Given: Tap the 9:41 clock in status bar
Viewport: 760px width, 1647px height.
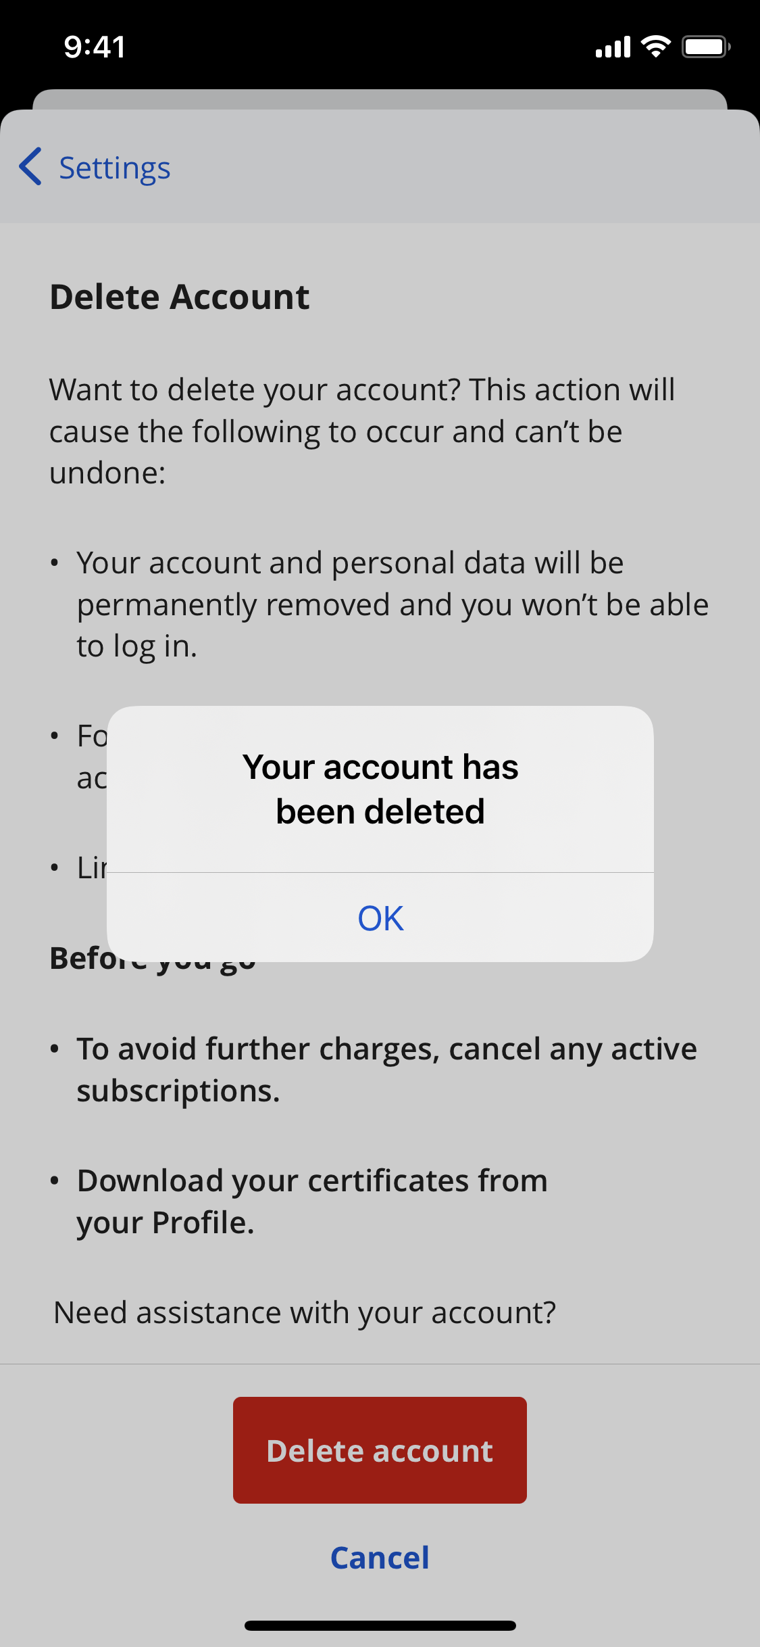Looking at the screenshot, I should point(95,47).
